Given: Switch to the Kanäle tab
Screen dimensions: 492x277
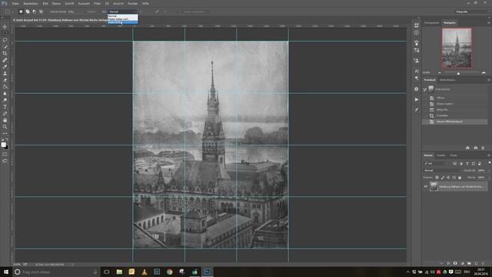Looking at the screenshot, I should tap(441, 155).
